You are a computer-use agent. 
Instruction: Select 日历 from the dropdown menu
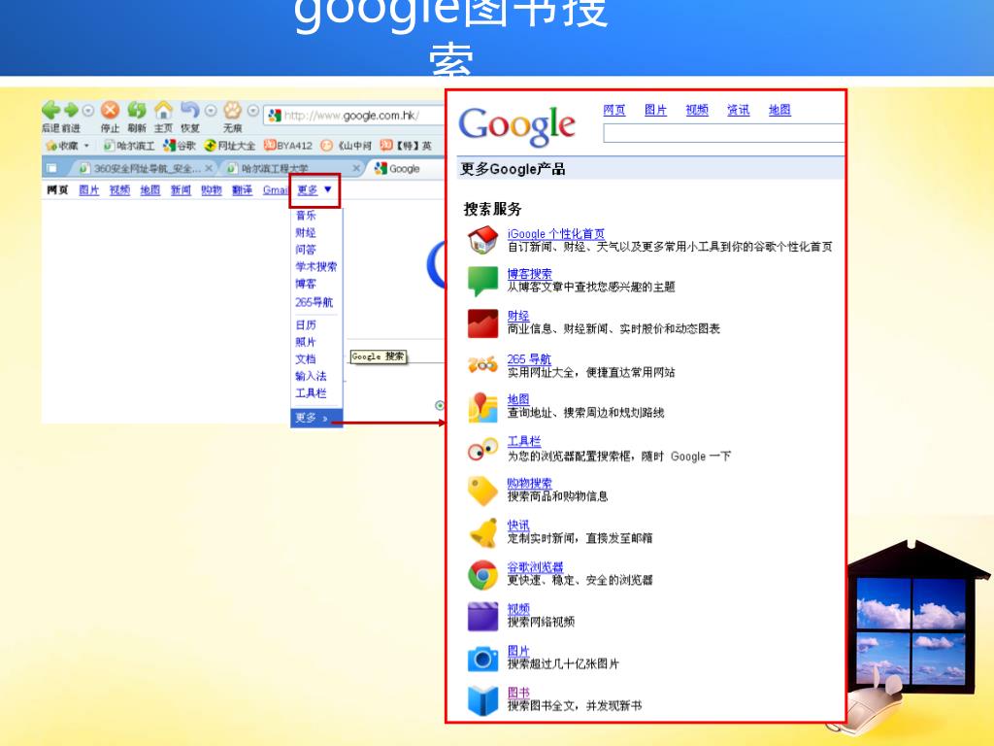pyautogui.click(x=306, y=325)
